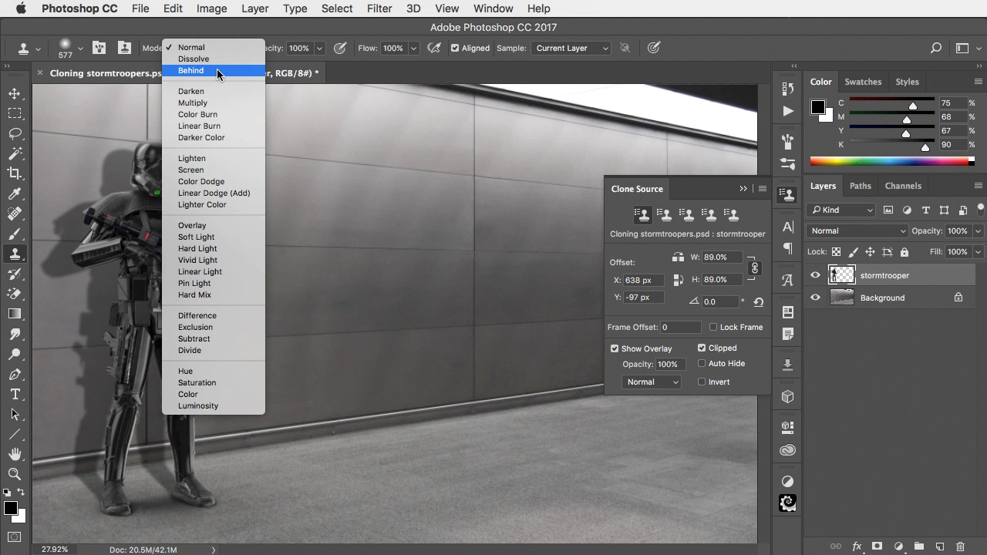Select the Lasso tool
Screen dimensions: 987x555
pos(15,133)
